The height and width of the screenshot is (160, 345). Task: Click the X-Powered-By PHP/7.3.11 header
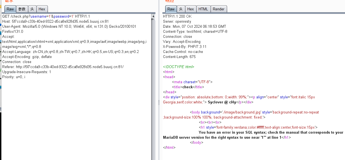tap(185, 47)
